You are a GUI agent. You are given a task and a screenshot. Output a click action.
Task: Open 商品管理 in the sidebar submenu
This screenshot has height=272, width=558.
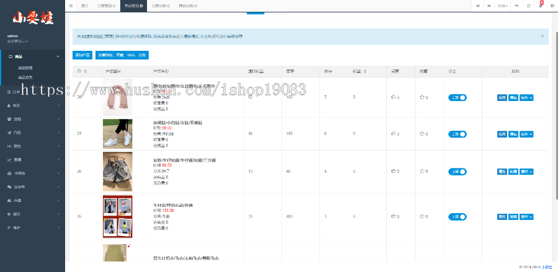[x=25, y=68]
